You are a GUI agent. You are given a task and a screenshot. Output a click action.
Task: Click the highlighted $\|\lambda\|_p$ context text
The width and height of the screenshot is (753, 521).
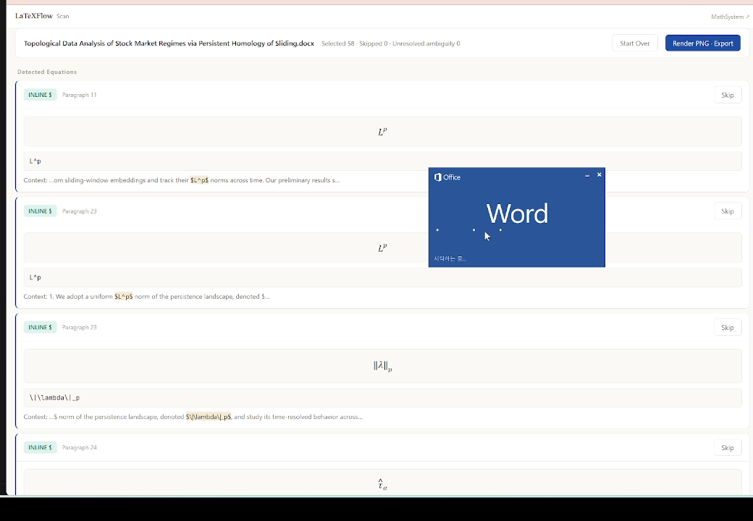tap(209, 417)
